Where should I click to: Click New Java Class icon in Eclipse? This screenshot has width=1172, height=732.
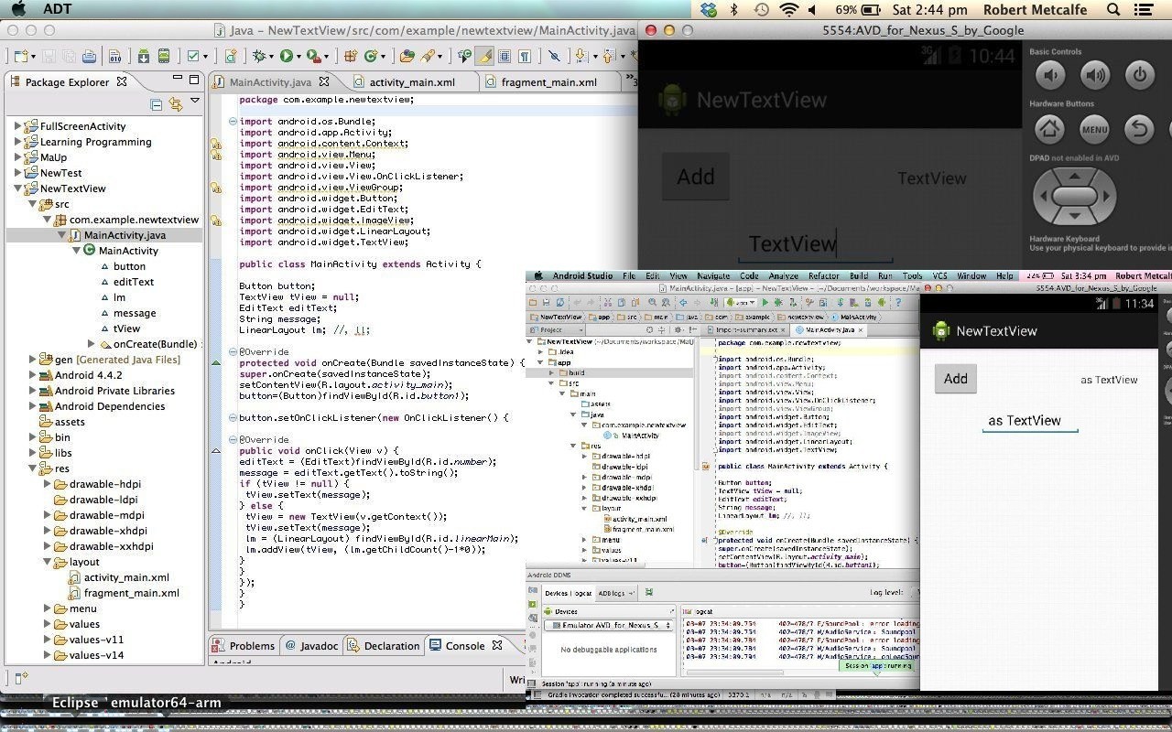371,56
